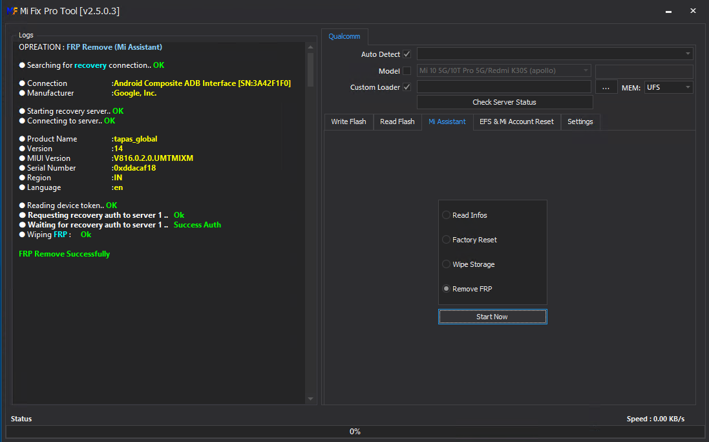Image resolution: width=709 pixels, height=442 pixels.
Task: Click the 0% status progress bar
Action: pos(354,432)
